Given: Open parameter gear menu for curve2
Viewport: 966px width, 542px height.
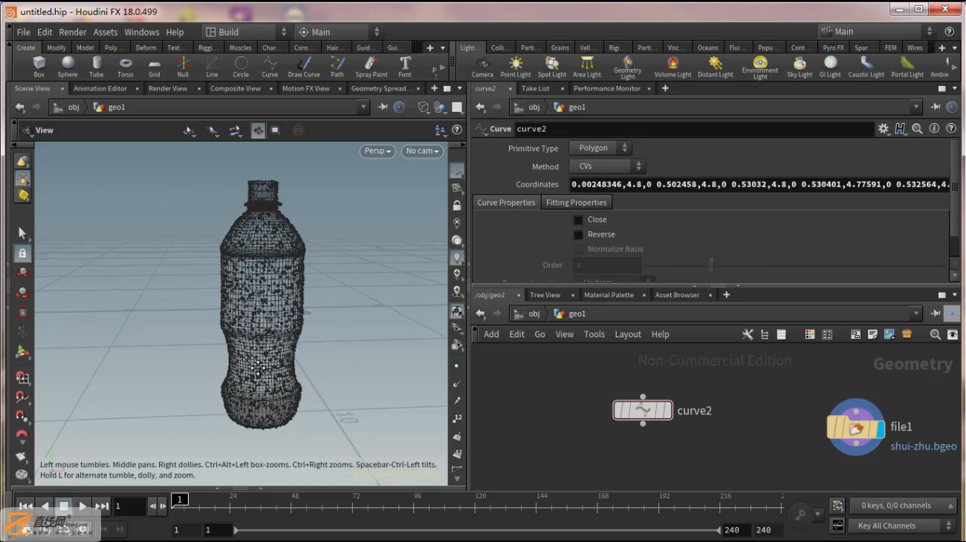Looking at the screenshot, I should [x=883, y=128].
